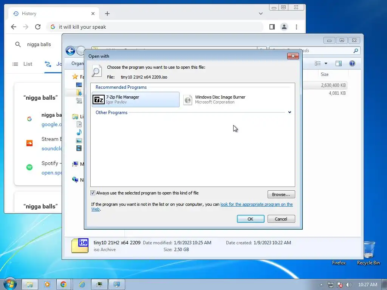This screenshot has width=387, height=290.
Task: Click the Browse... button
Action: 281,194
